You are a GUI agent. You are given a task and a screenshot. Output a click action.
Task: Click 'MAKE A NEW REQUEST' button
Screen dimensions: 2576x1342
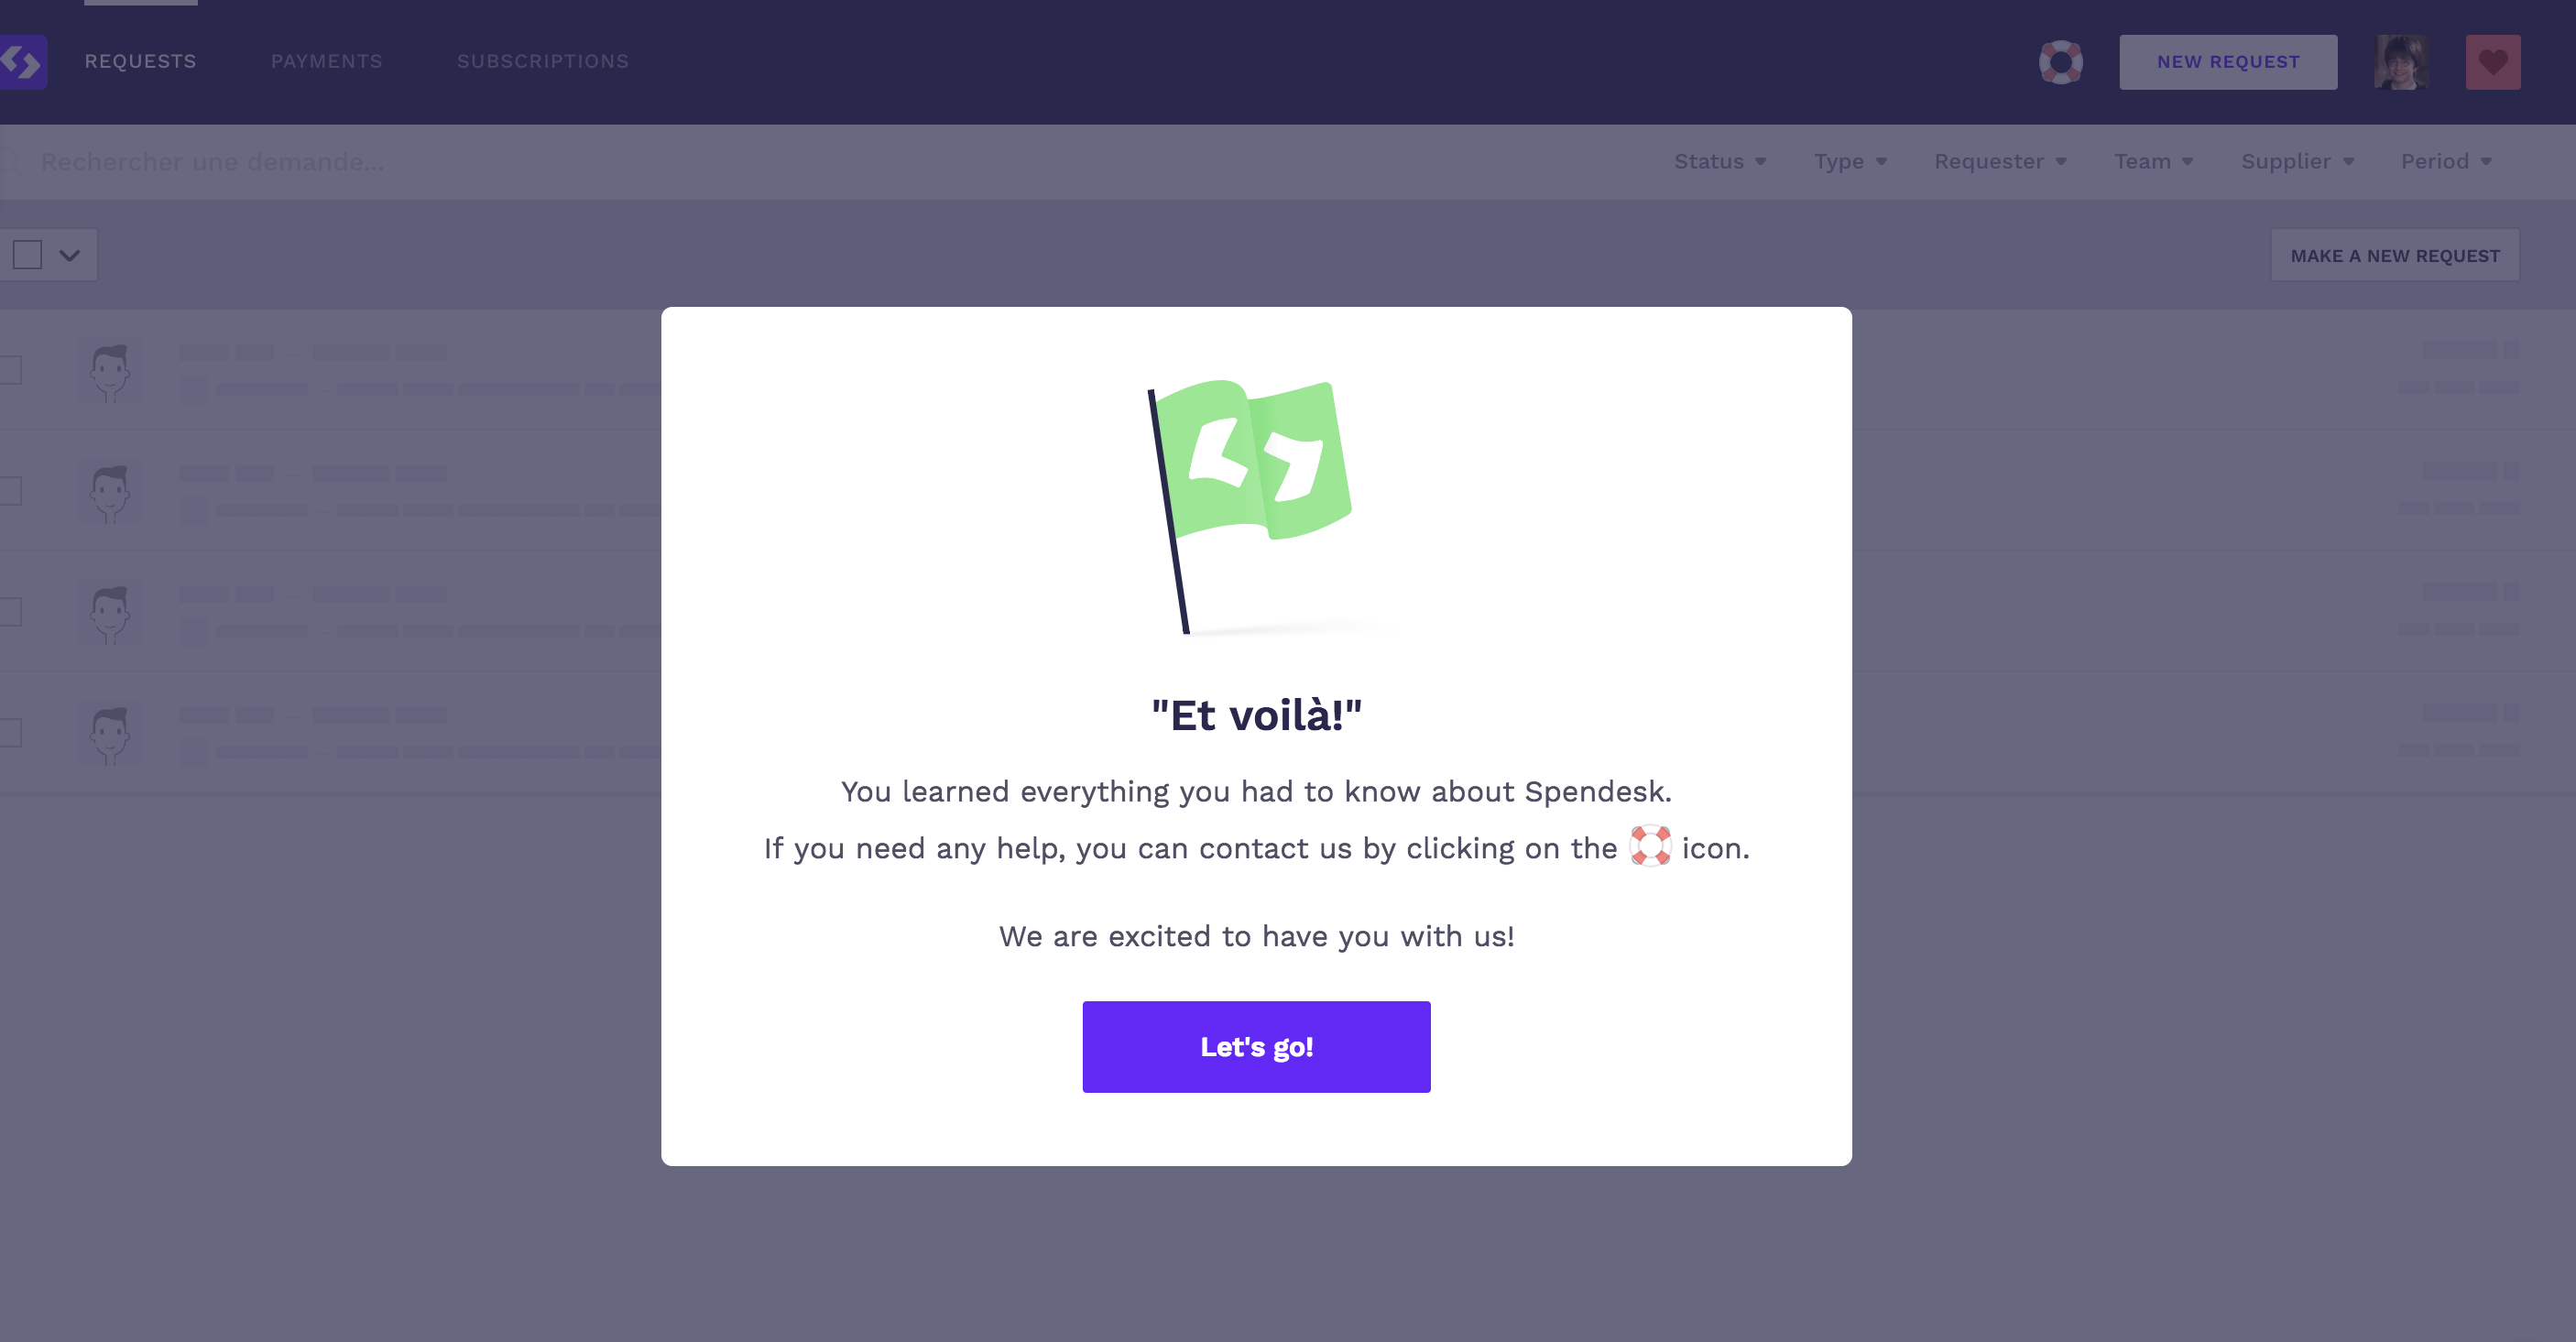click(x=2396, y=256)
